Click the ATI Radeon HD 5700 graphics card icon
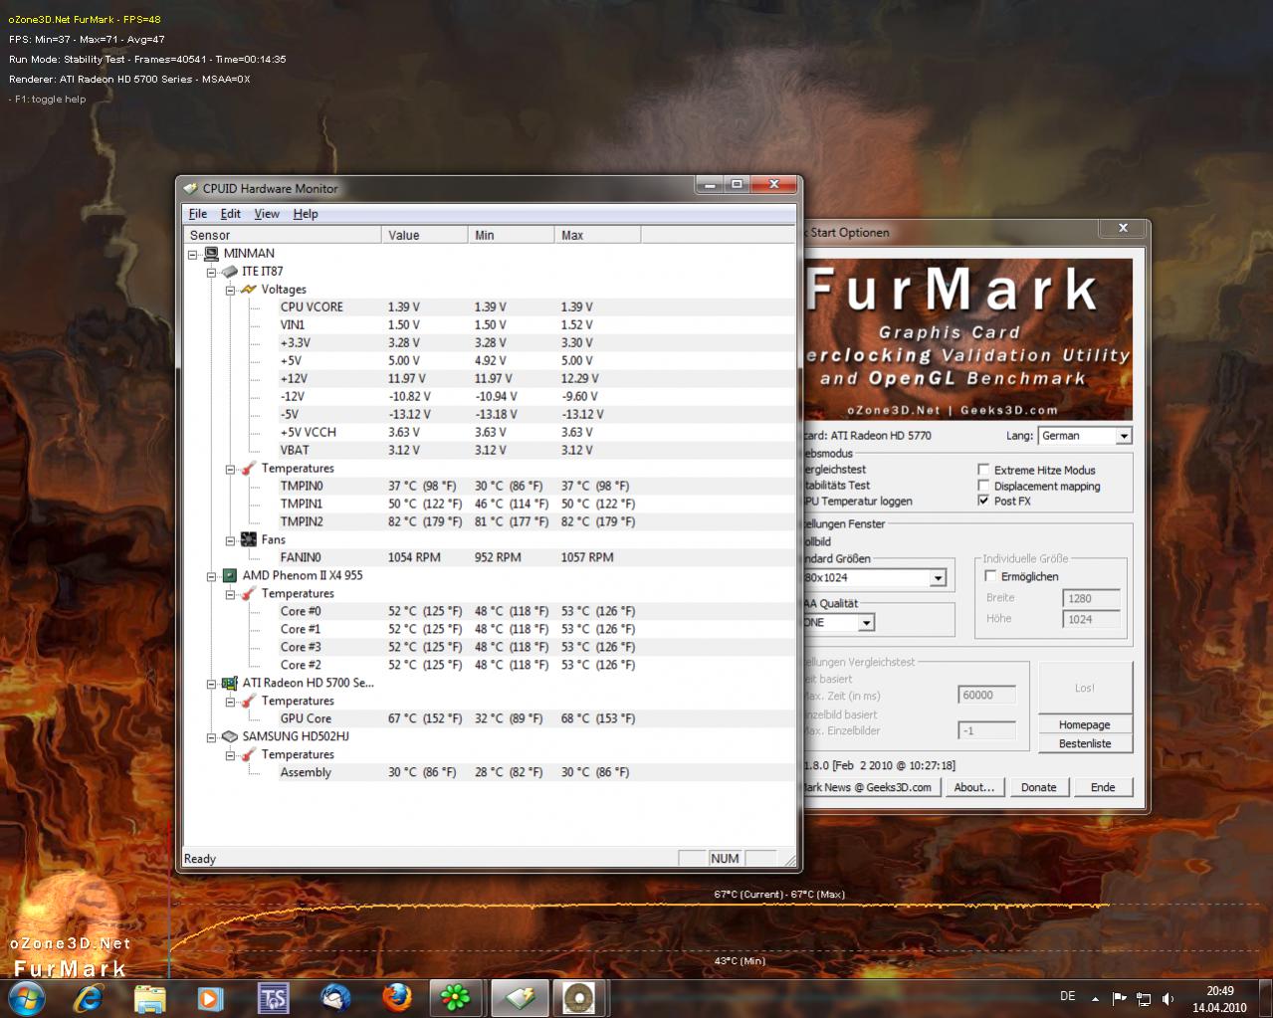 230,683
